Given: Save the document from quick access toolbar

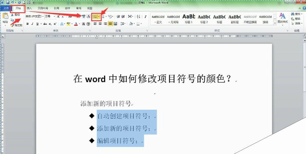Looking at the screenshot, I should coord(8,2).
